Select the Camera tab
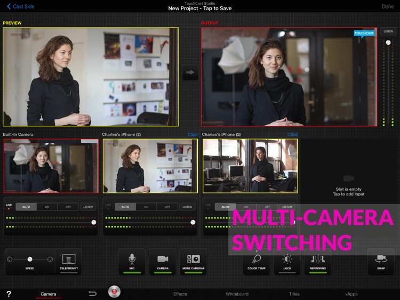 coord(48,294)
